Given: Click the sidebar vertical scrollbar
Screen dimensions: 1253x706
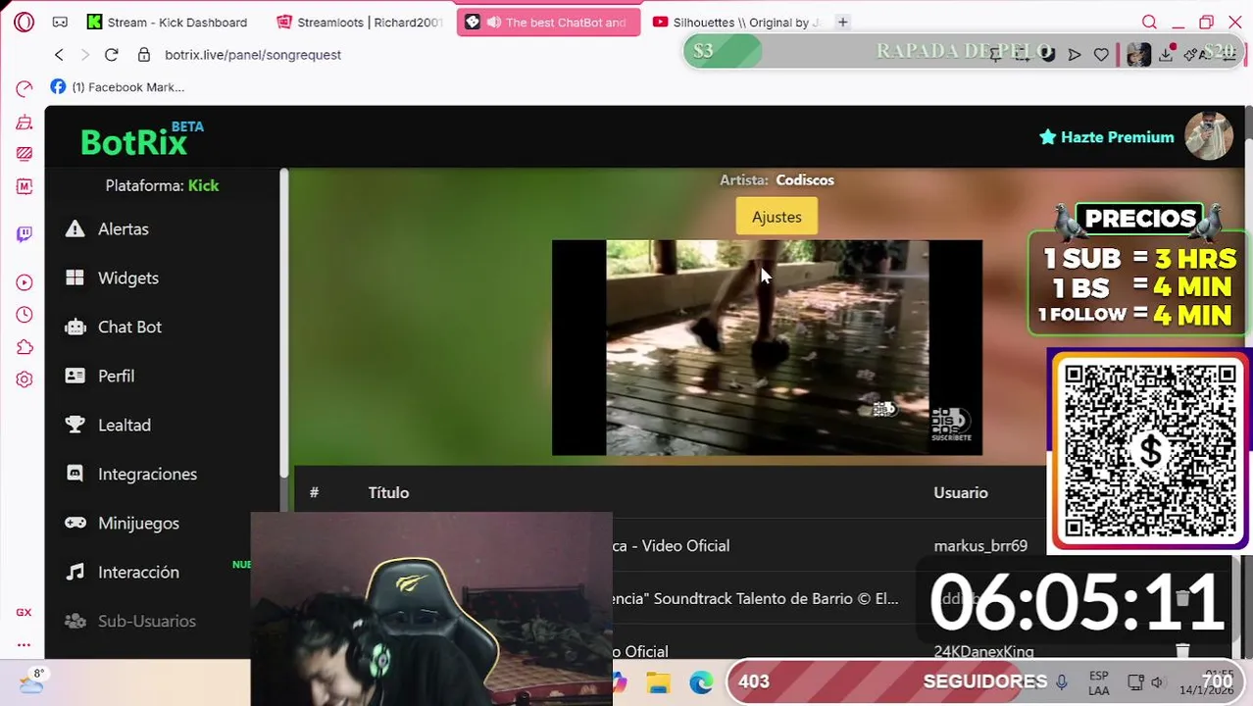Looking at the screenshot, I should (x=283, y=324).
